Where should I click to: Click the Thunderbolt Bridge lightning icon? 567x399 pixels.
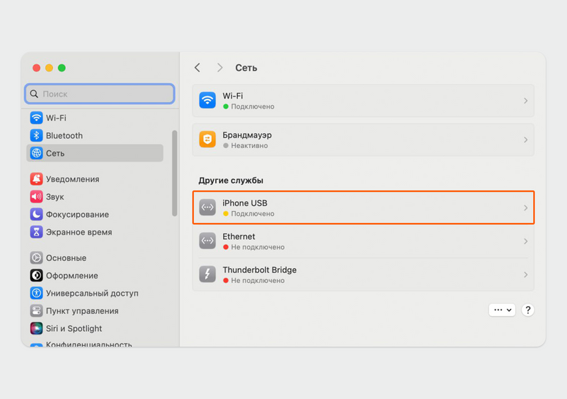click(208, 274)
